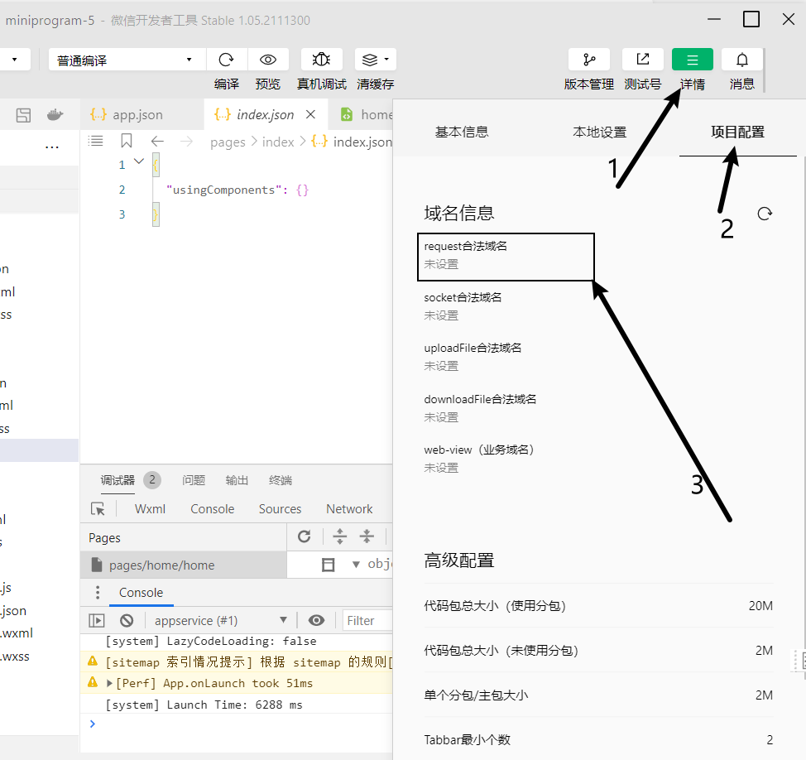Select the Wxml devtools tab

pyautogui.click(x=150, y=509)
